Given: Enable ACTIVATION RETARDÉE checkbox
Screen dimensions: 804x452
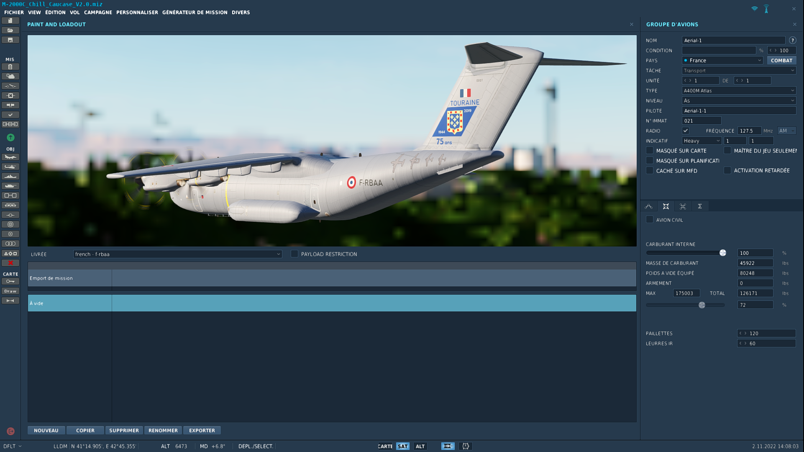Looking at the screenshot, I should click(x=727, y=170).
